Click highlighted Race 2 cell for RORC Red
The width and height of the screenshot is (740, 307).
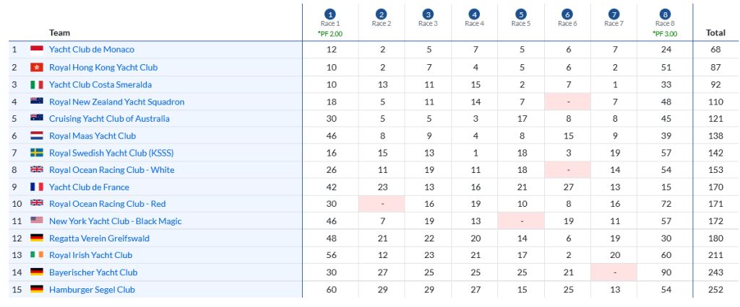pyautogui.click(x=382, y=204)
